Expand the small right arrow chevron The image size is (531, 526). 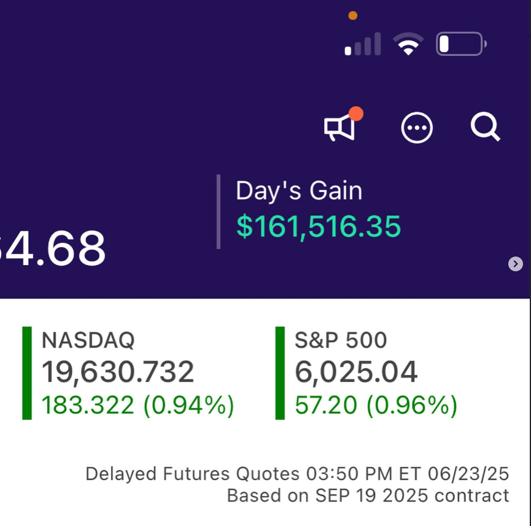(x=516, y=264)
